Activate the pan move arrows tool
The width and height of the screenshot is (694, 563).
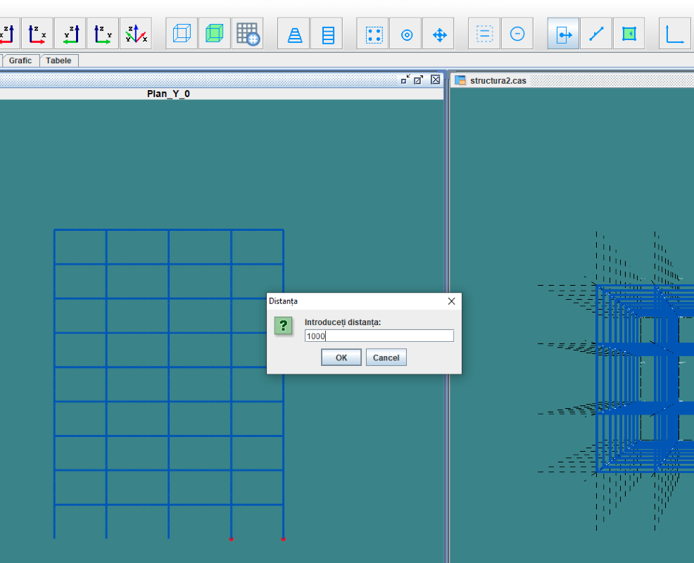(439, 34)
